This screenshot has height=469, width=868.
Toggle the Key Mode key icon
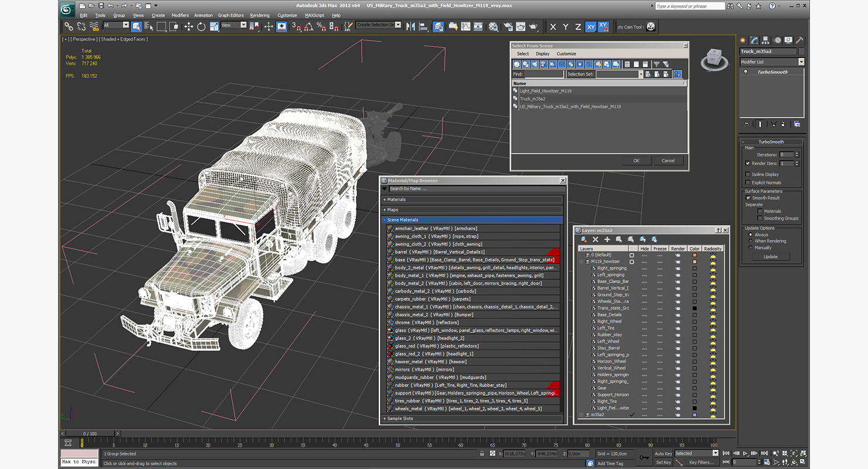pyautogui.click(x=645, y=458)
